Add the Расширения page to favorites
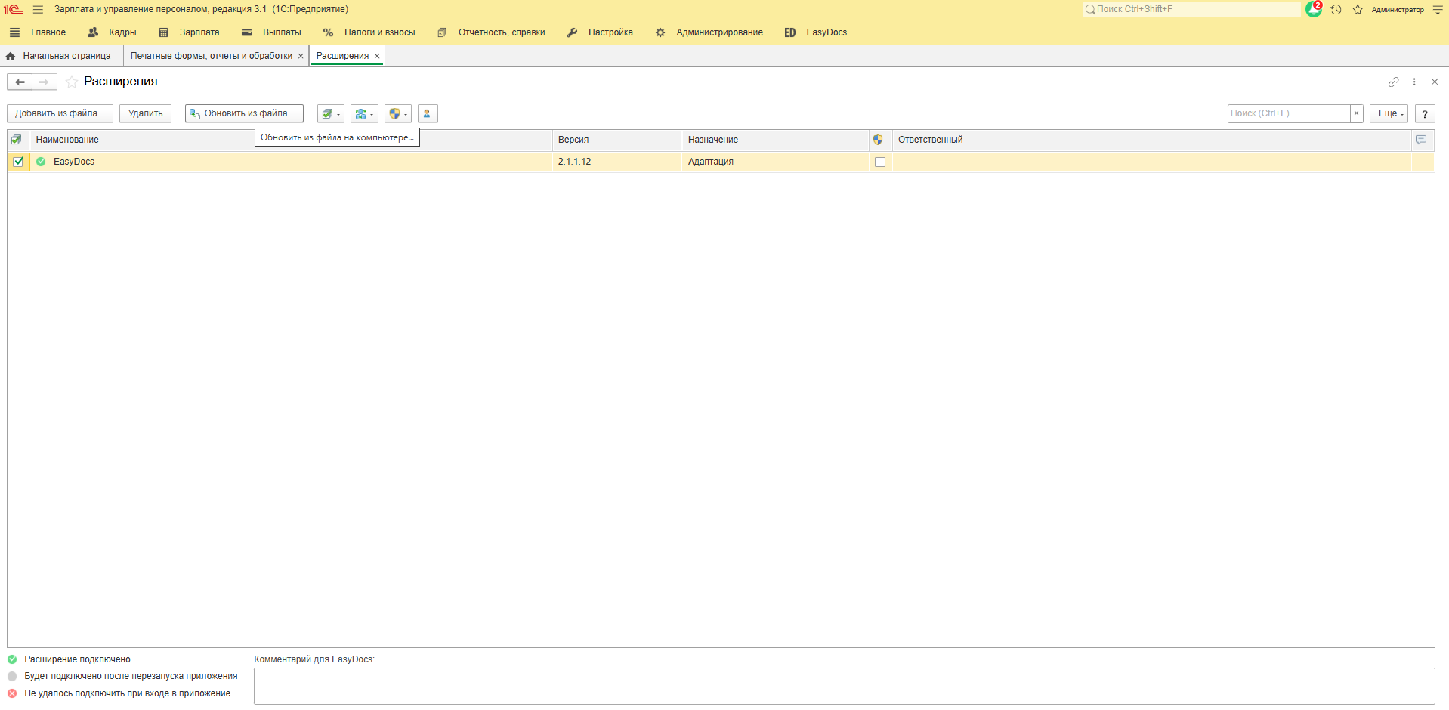Viewport: 1449px width, 710px height. (72, 82)
